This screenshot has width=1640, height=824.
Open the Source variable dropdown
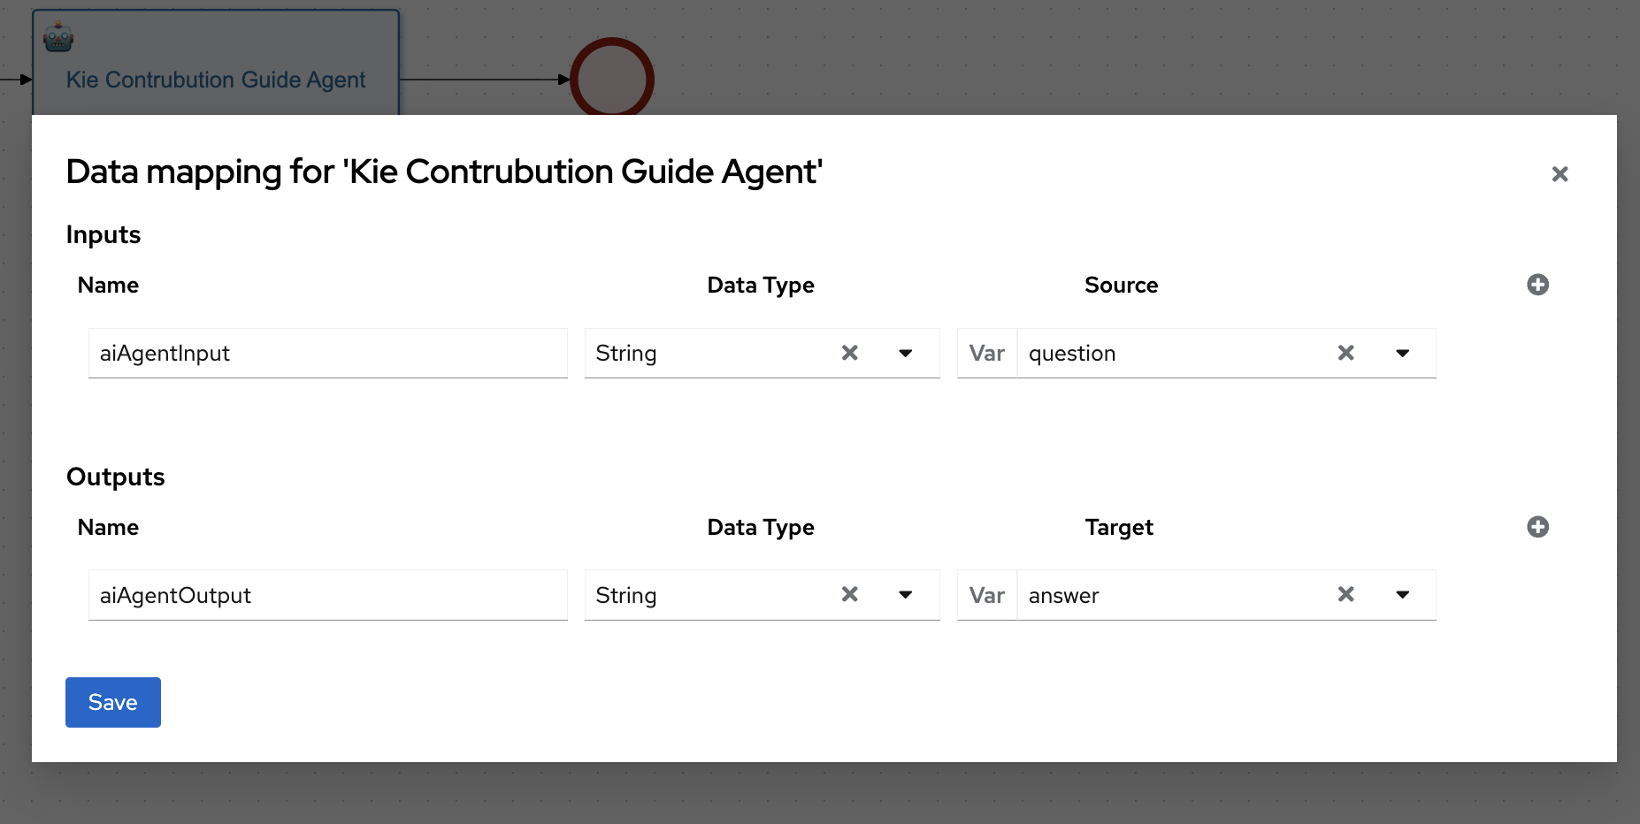click(x=1402, y=353)
